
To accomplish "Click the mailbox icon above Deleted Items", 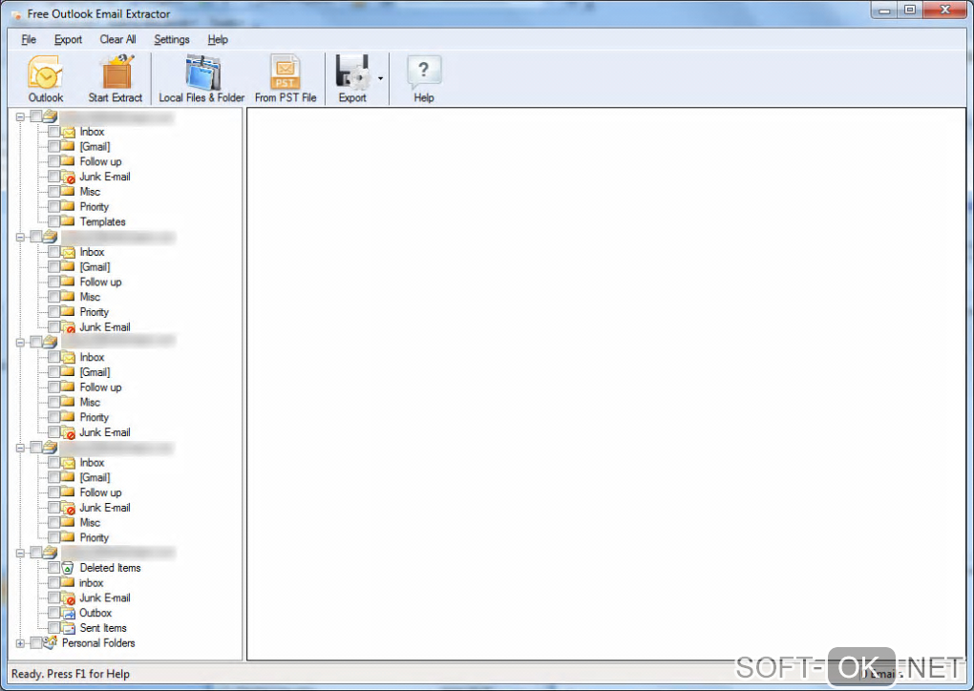I will point(51,553).
